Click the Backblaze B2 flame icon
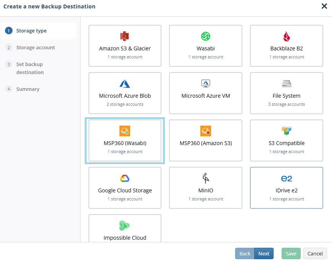The height and width of the screenshot is (263, 332). [287, 36]
